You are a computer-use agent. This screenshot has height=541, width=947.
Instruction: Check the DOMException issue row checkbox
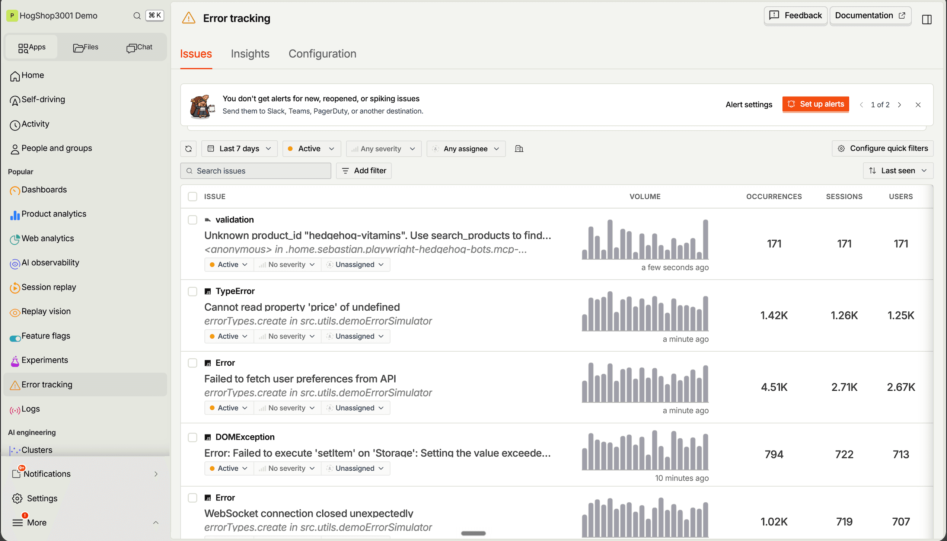tap(192, 437)
